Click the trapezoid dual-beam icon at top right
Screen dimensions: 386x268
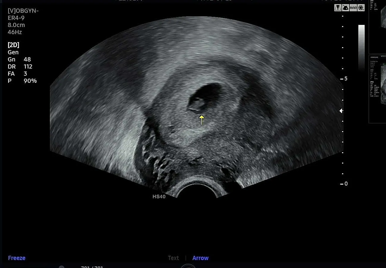pos(338,8)
